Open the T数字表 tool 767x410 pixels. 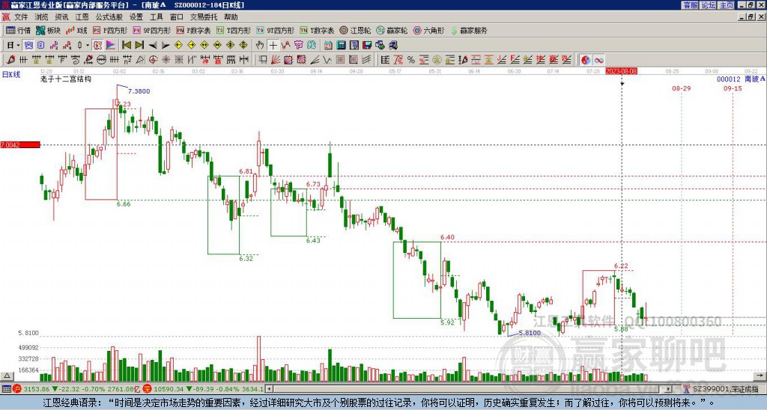coord(316,30)
